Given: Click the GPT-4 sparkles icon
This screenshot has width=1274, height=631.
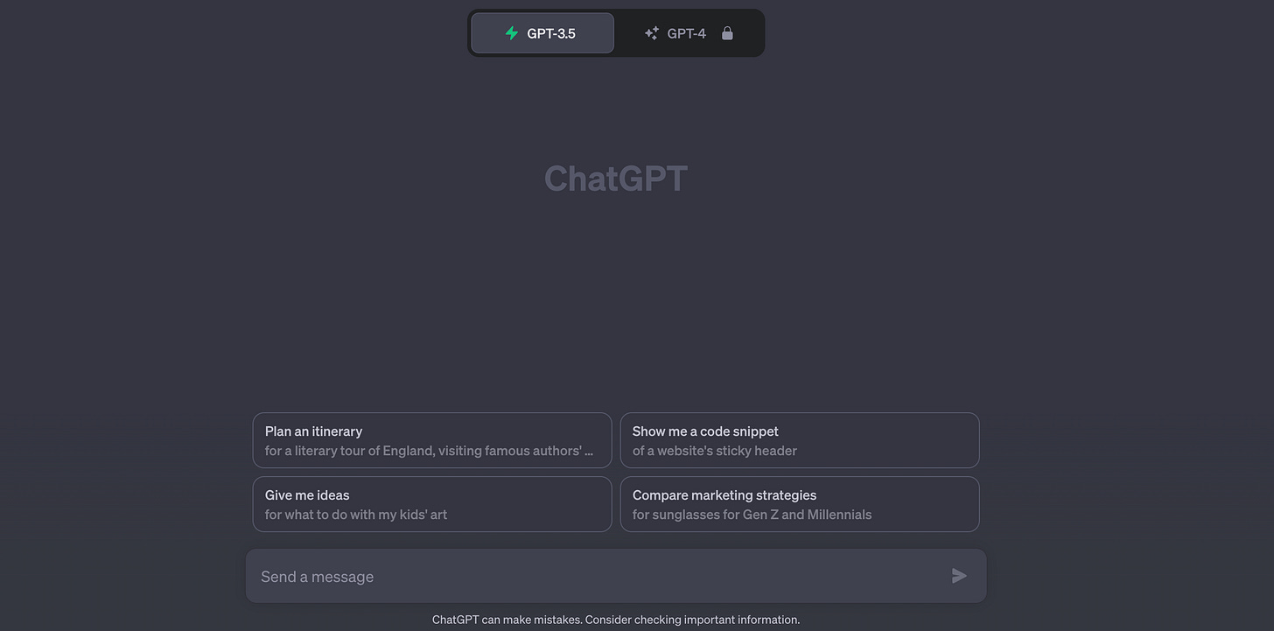Looking at the screenshot, I should [x=651, y=33].
